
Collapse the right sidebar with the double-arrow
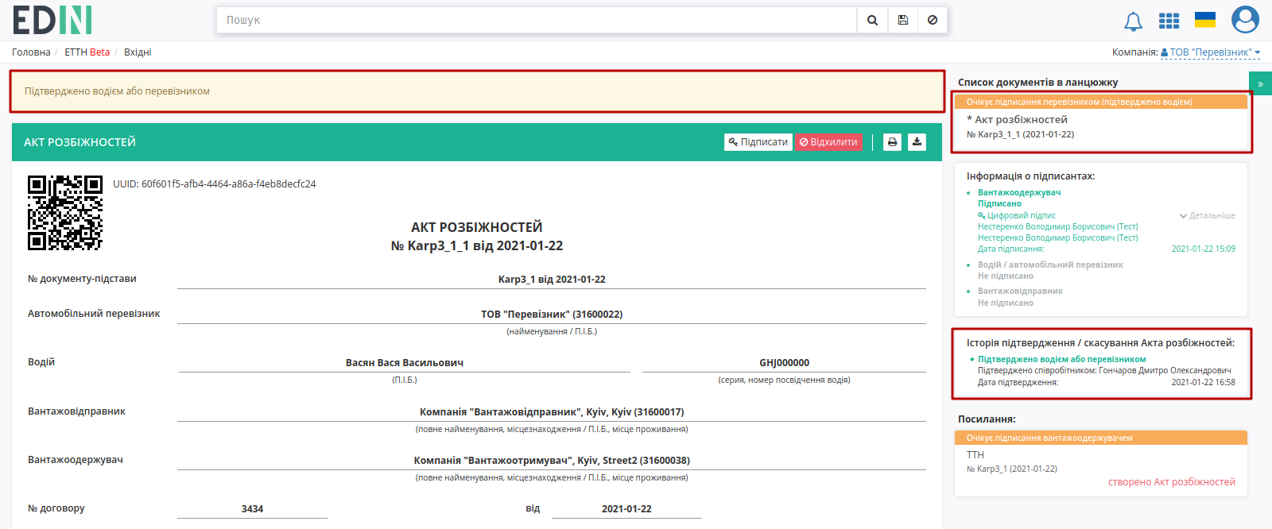point(1260,83)
